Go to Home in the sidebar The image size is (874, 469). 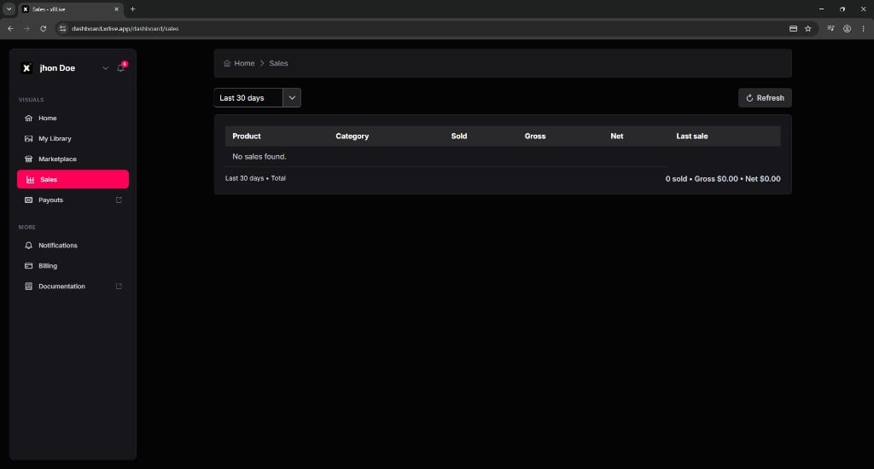coord(73,118)
